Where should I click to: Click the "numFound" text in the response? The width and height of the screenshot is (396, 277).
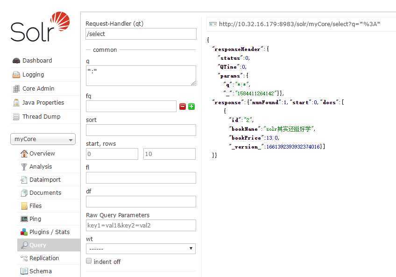click(265, 102)
